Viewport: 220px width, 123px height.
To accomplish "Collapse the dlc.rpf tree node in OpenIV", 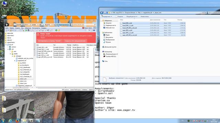I will coord(6,45).
